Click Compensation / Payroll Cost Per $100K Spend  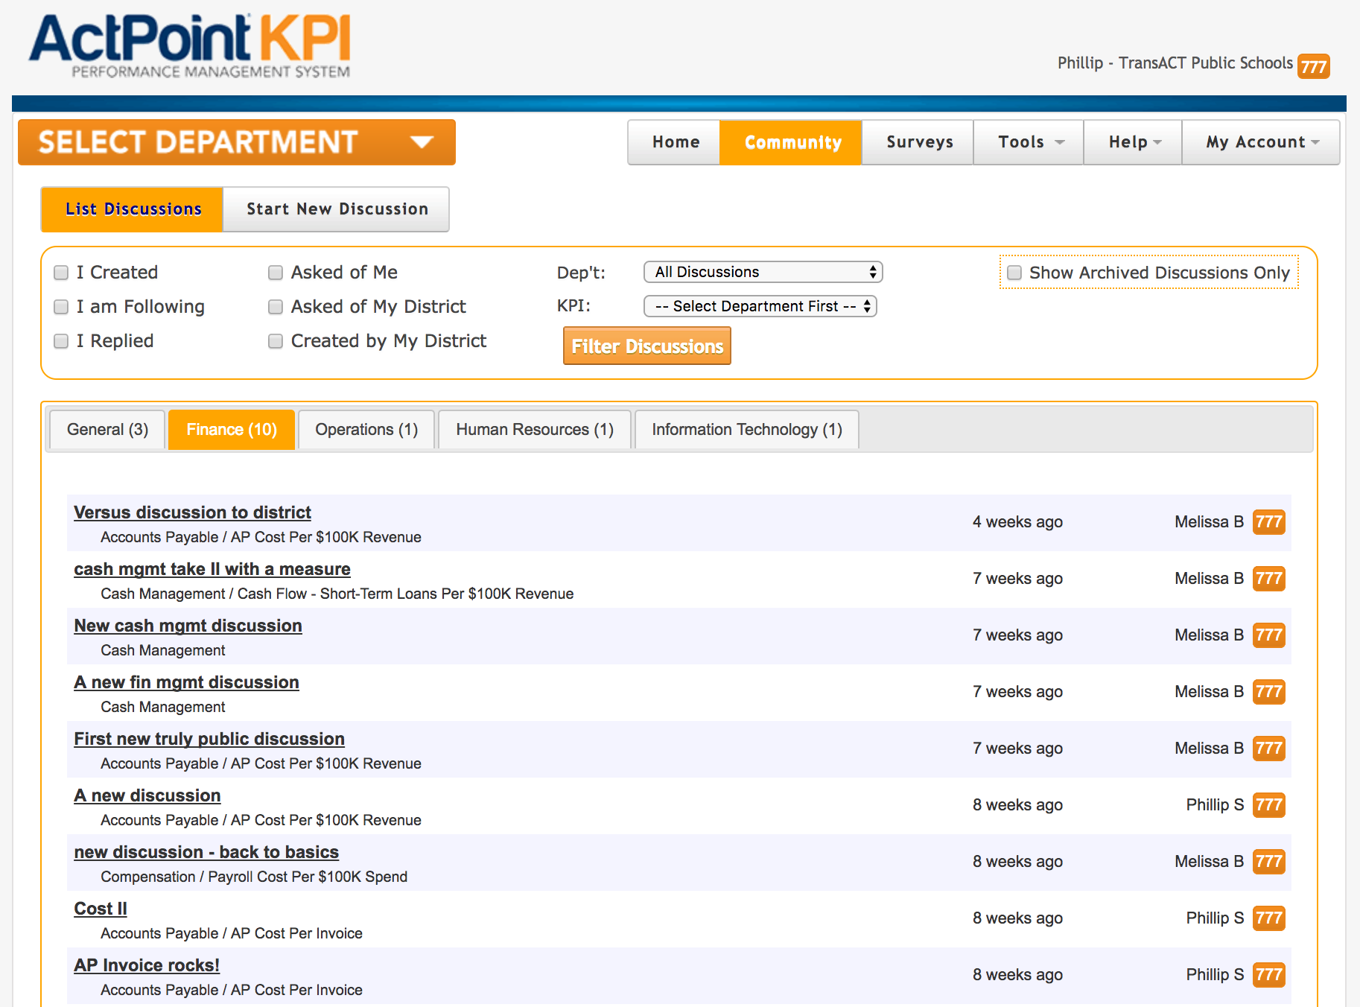(x=254, y=877)
